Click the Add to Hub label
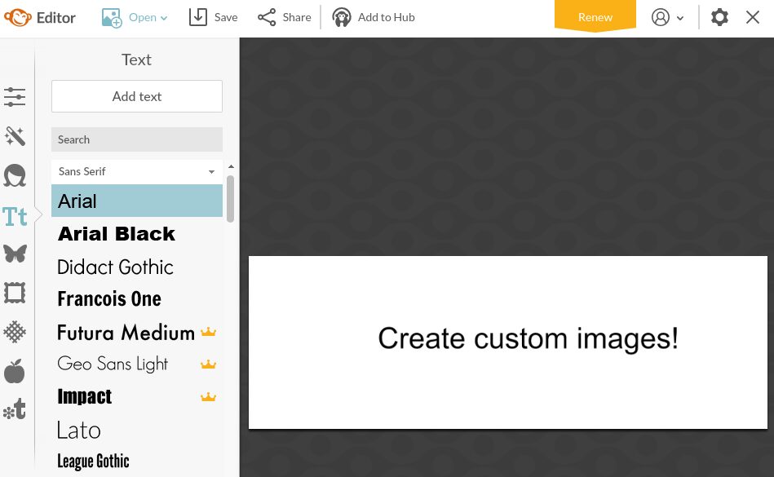The width and height of the screenshot is (774, 477). coord(386,18)
